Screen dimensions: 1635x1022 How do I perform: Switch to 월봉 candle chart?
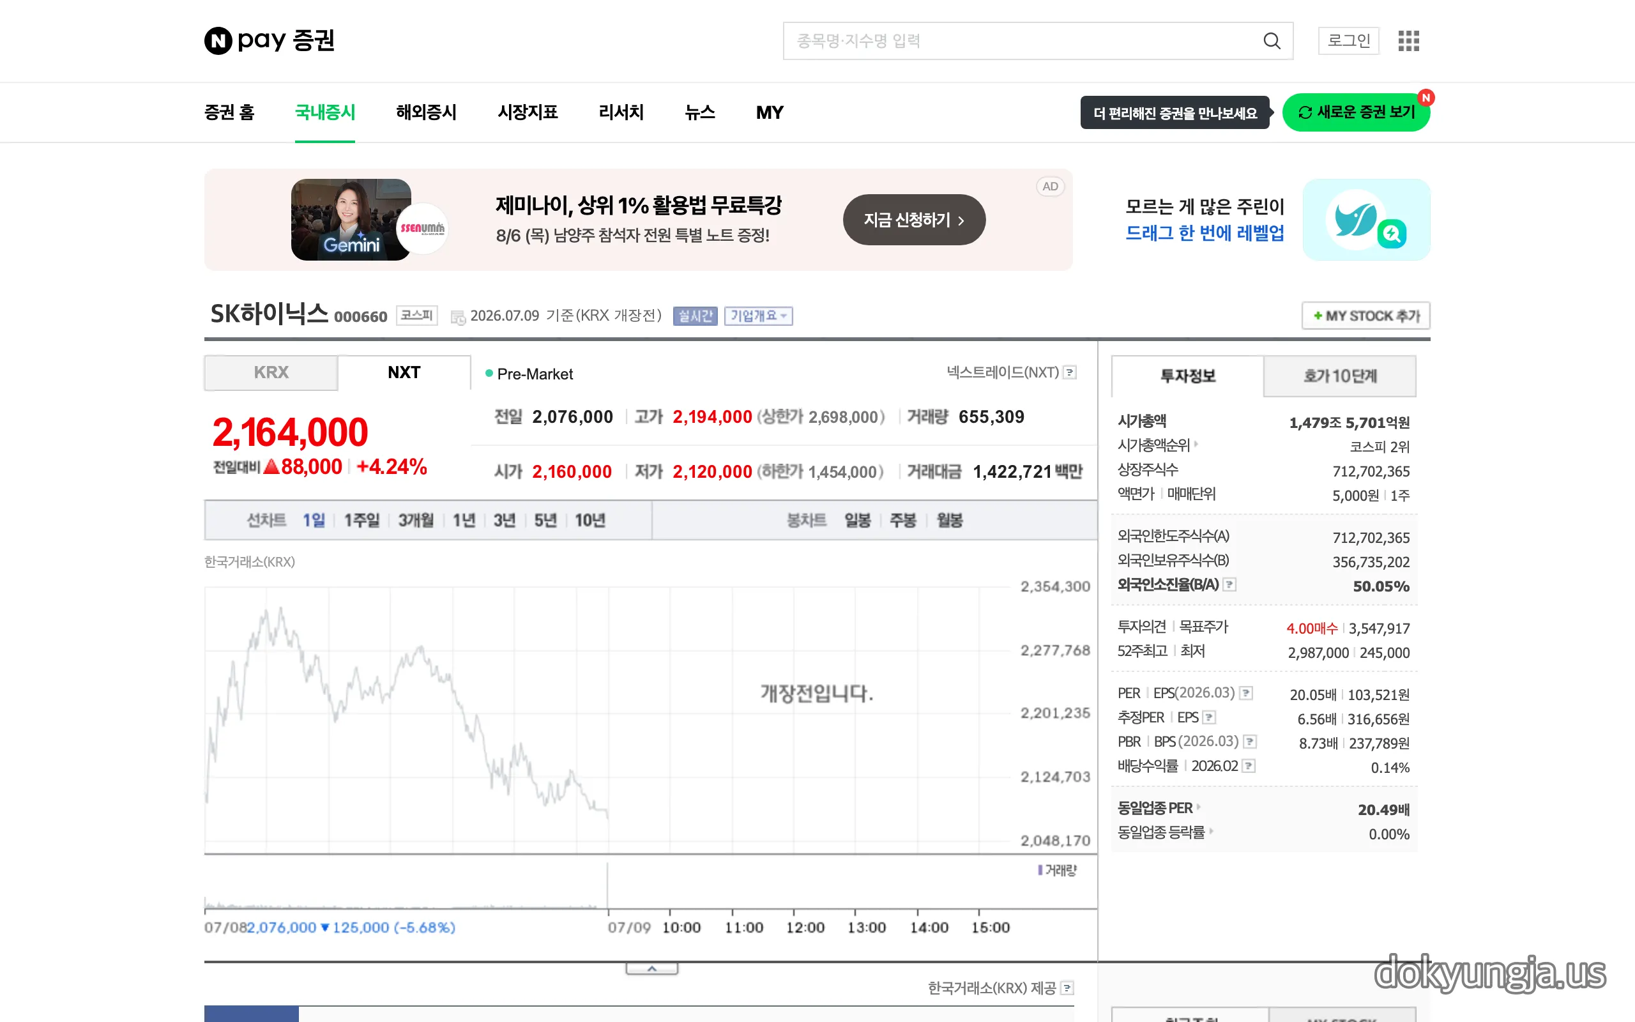point(949,521)
